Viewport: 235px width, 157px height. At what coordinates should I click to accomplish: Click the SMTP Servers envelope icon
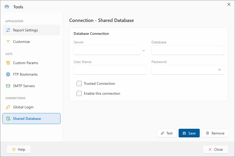pyautogui.click(x=8, y=86)
